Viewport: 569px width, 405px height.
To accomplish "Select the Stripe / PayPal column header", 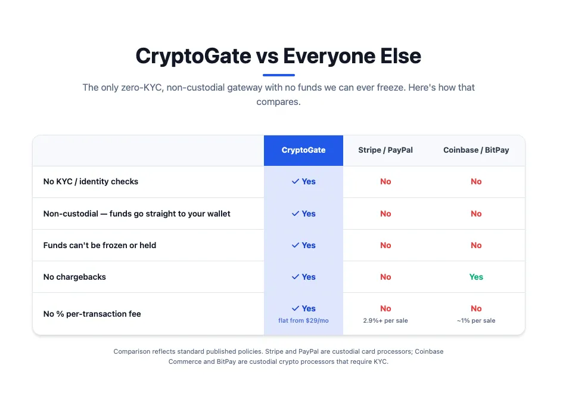I will click(x=385, y=150).
